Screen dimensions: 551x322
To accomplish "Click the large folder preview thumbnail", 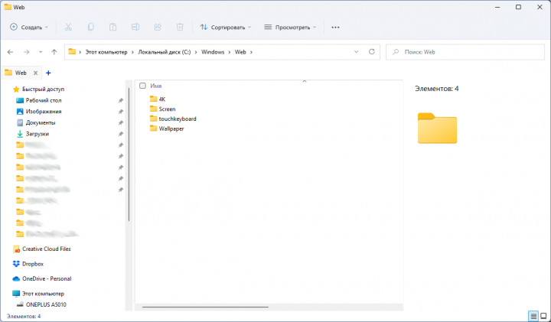I will coord(437,128).
